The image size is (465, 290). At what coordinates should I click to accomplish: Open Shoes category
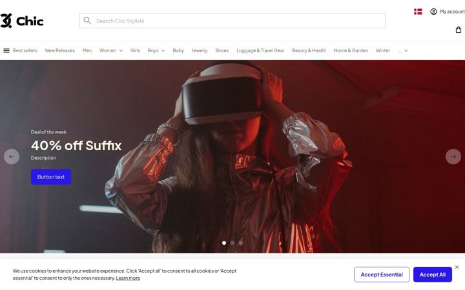tap(222, 51)
